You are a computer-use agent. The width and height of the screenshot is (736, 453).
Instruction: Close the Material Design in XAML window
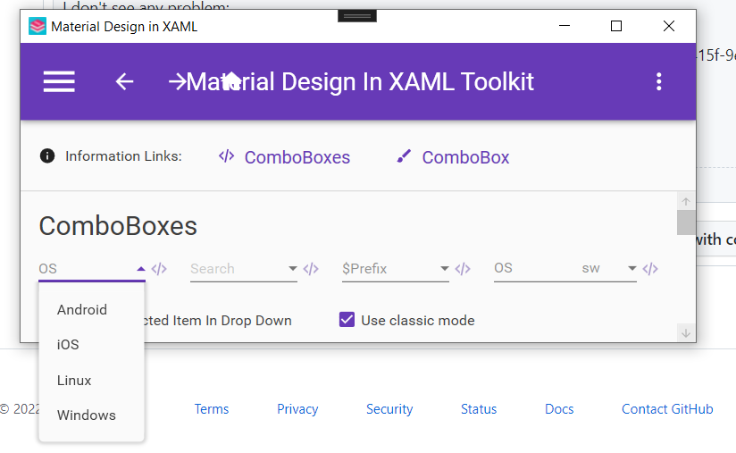668,26
